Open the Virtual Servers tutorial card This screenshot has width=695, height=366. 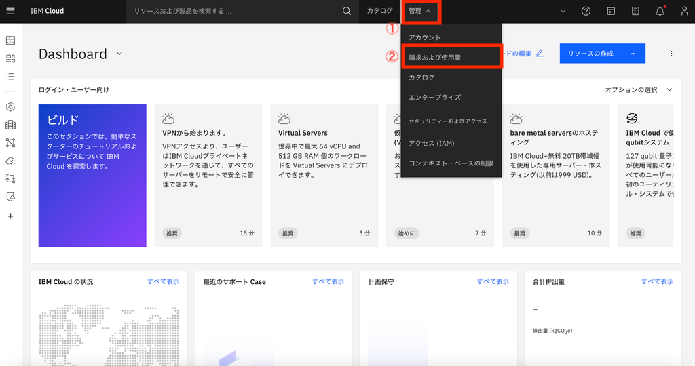click(x=324, y=176)
